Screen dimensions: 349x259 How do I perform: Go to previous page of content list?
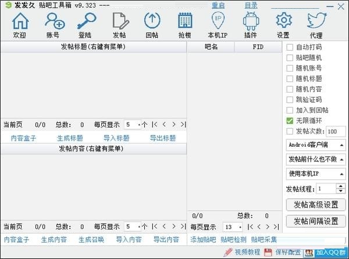(164, 226)
